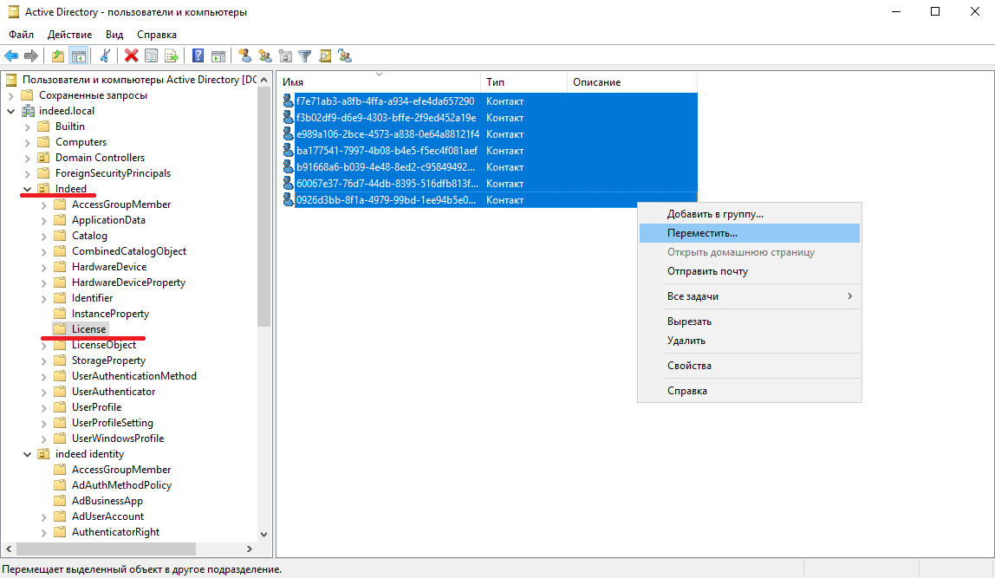Select contact starting with ba177541 in list
This screenshot has height=578, width=995.
point(387,151)
